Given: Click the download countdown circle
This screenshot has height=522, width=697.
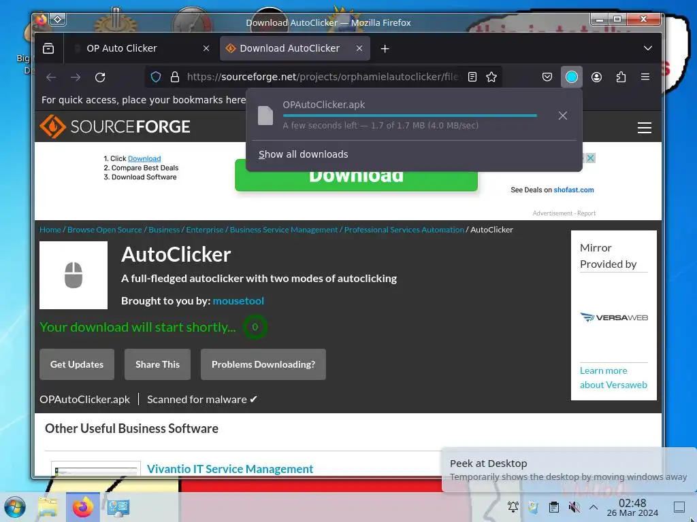Looking at the screenshot, I should pos(255,327).
